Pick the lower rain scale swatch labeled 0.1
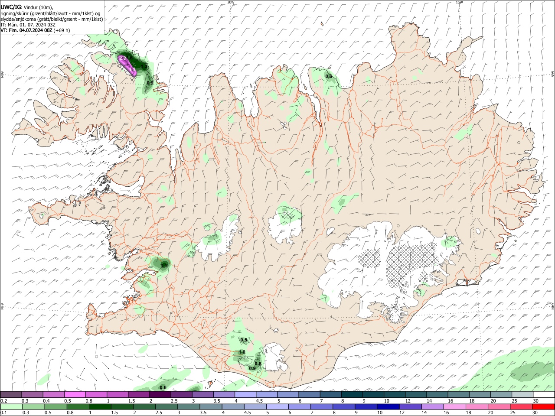Screen dimensions: 555x416 [x=11, y=406]
